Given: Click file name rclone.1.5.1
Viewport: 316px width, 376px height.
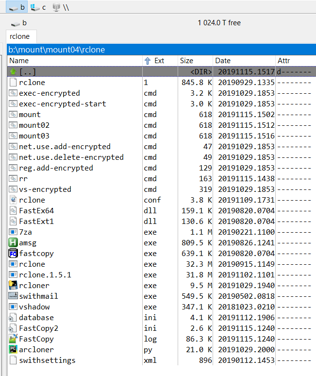Looking at the screenshot, I should point(45,275).
